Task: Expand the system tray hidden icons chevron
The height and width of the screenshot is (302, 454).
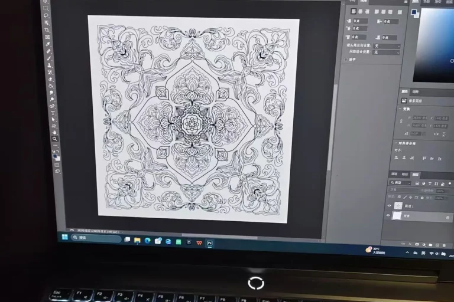Action: click(x=407, y=252)
